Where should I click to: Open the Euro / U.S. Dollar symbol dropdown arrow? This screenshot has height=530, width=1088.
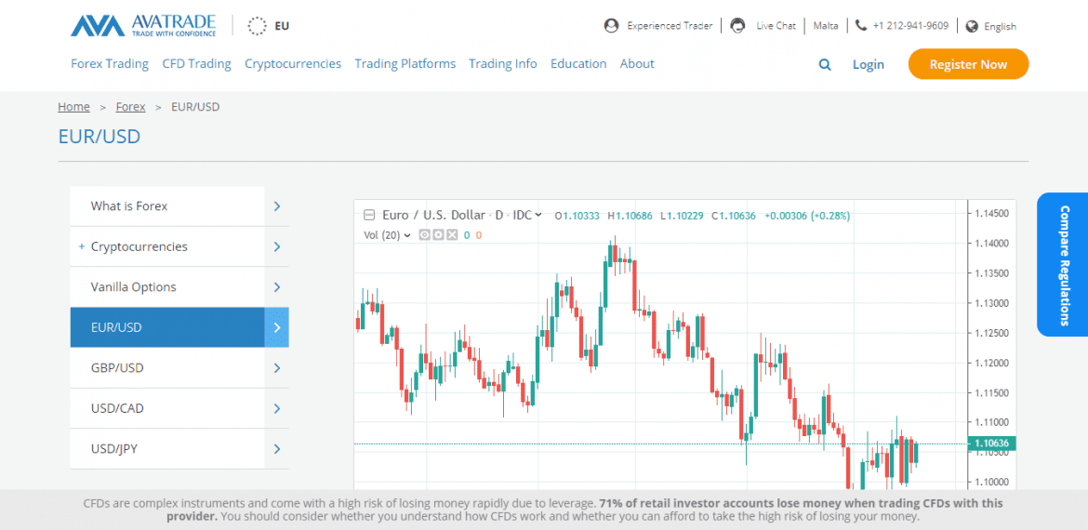[540, 215]
